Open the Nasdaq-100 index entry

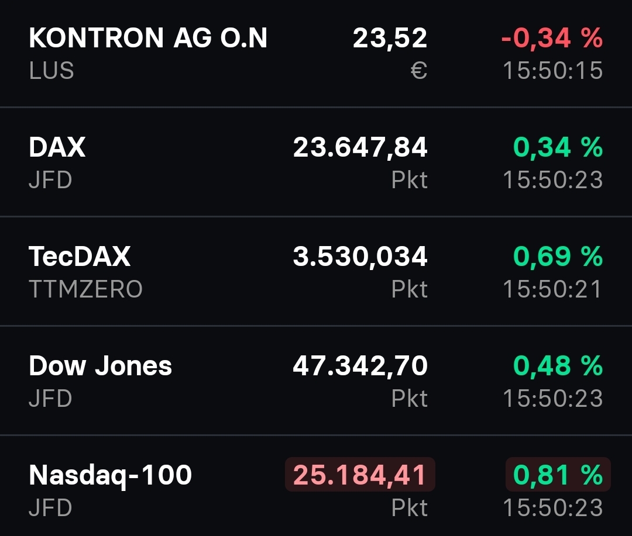click(x=110, y=475)
